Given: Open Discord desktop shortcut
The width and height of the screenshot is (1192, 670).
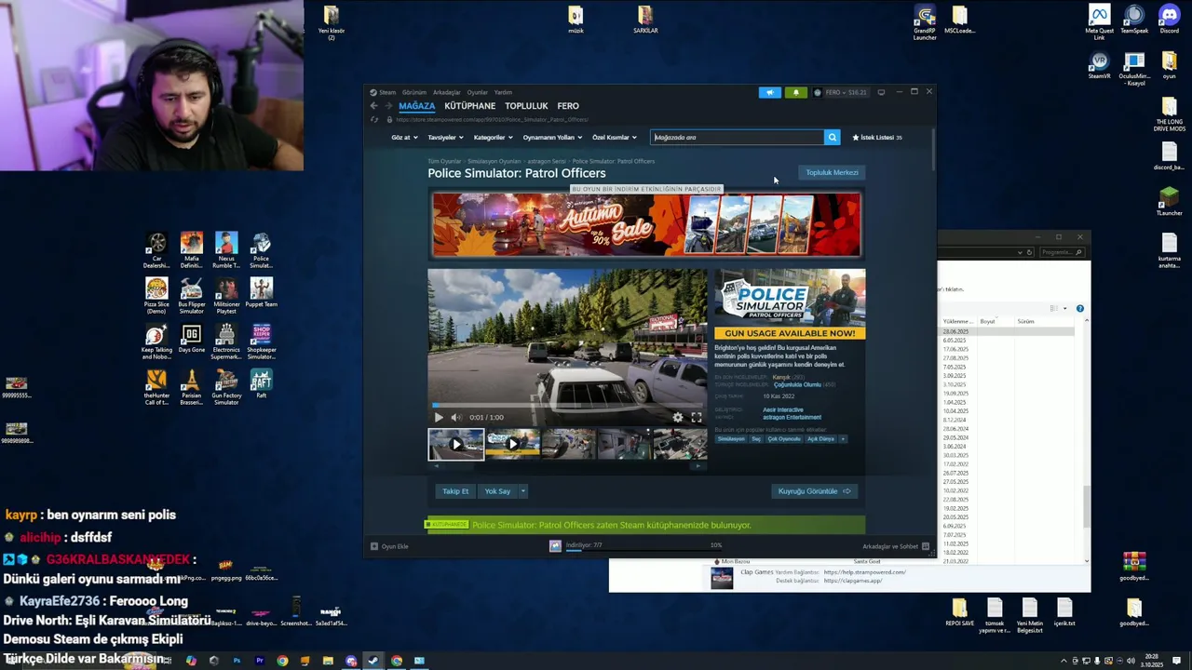Looking at the screenshot, I should point(1169,20).
